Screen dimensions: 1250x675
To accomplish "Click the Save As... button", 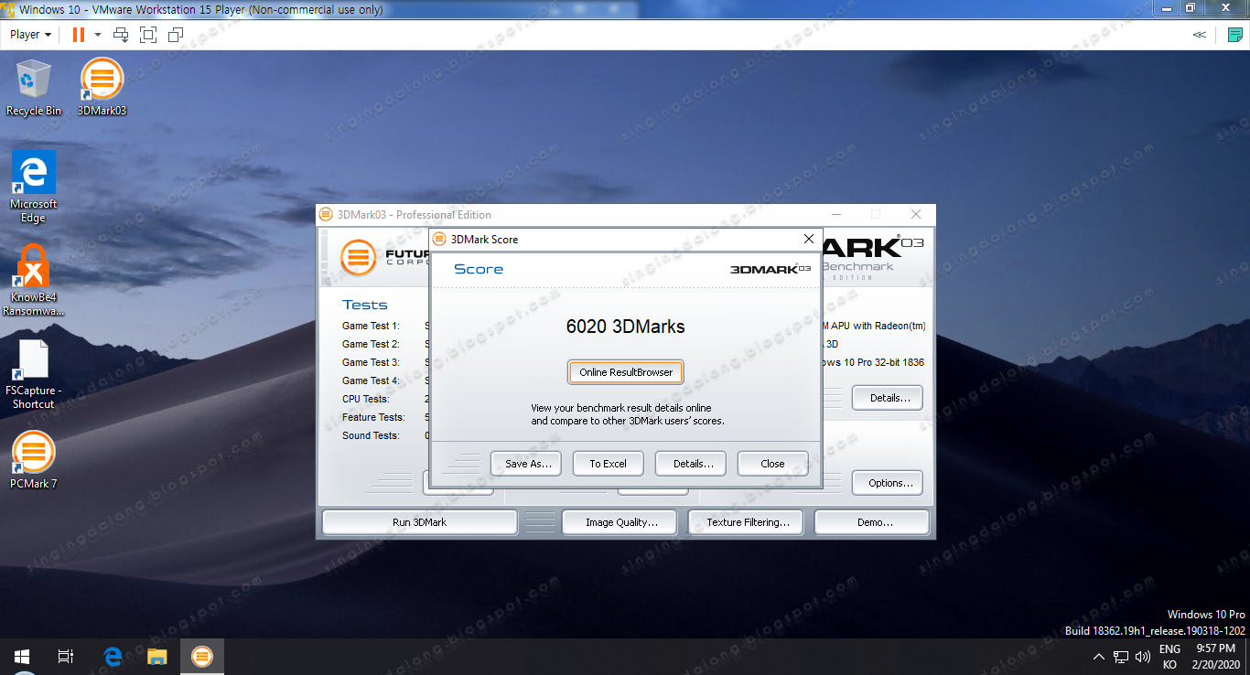I will 526,464.
